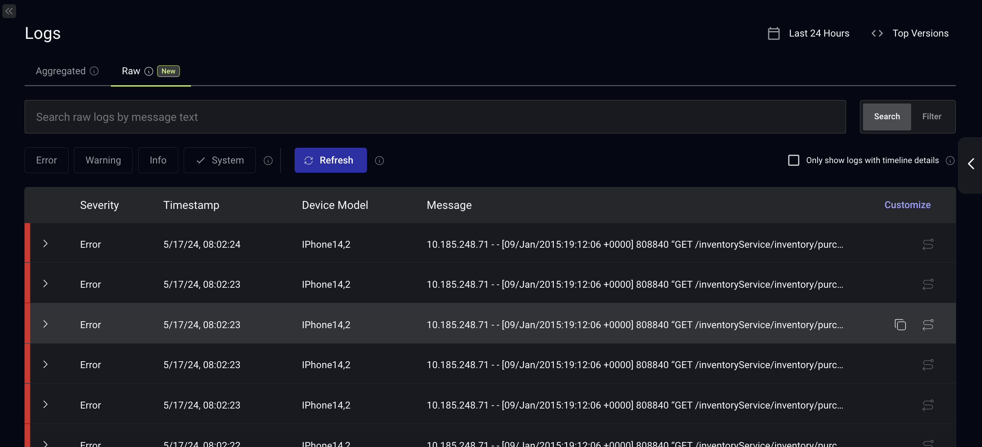Expand the second error log row
This screenshot has height=447, width=982.
(x=45, y=284)
